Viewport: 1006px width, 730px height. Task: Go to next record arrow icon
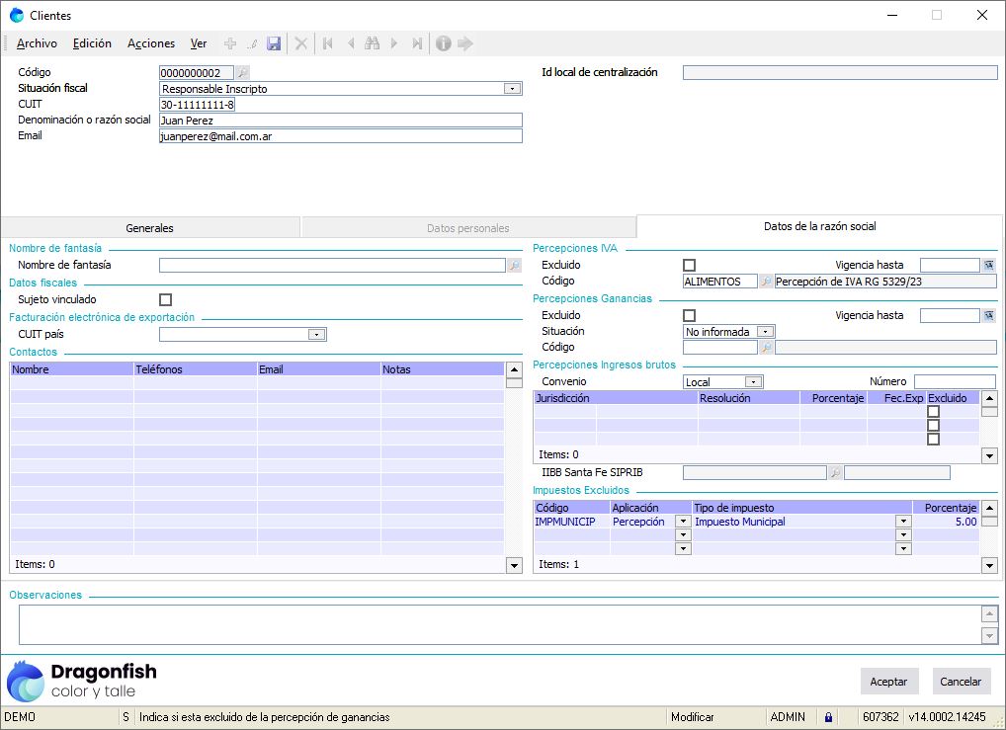click(394, 43)
